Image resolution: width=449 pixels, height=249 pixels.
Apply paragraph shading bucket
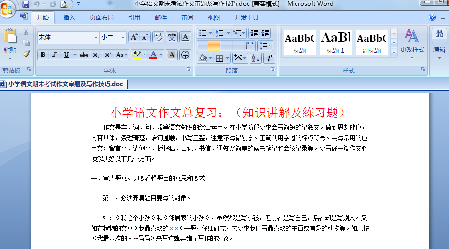(203, 58)
